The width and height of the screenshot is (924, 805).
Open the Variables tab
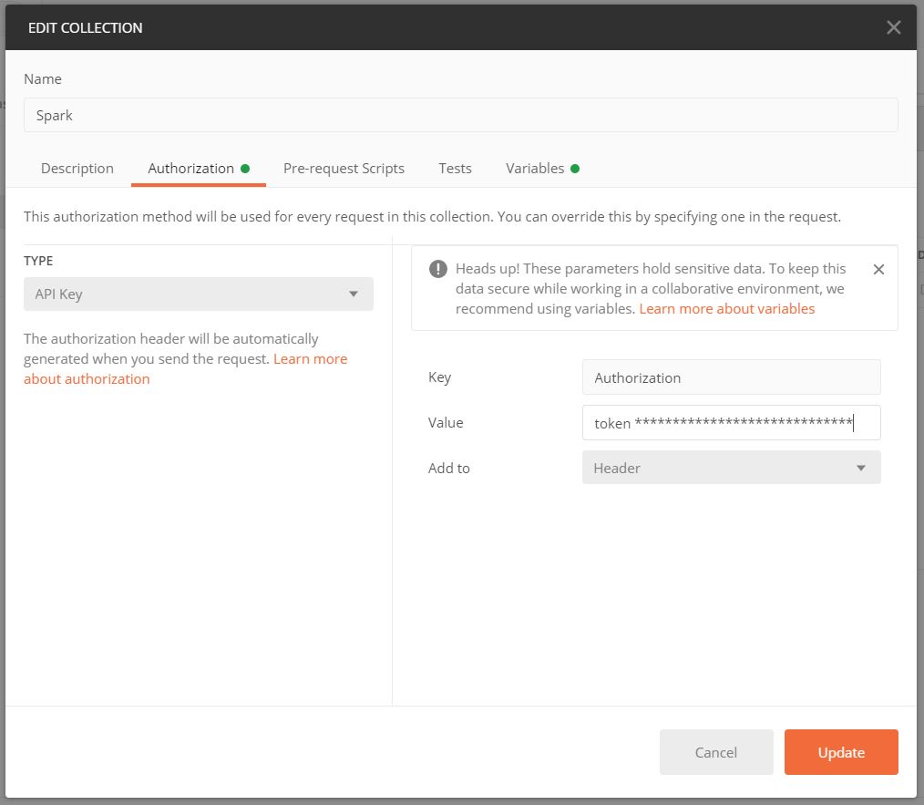535,169
